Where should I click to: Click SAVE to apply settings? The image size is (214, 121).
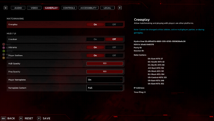[x=46, y=118]
